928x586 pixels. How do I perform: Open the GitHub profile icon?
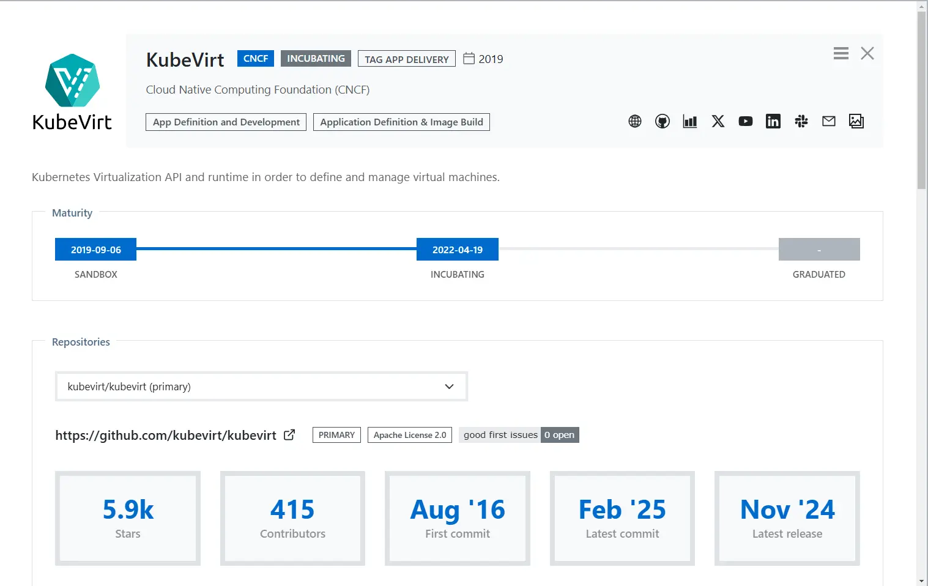pos(662,121)
